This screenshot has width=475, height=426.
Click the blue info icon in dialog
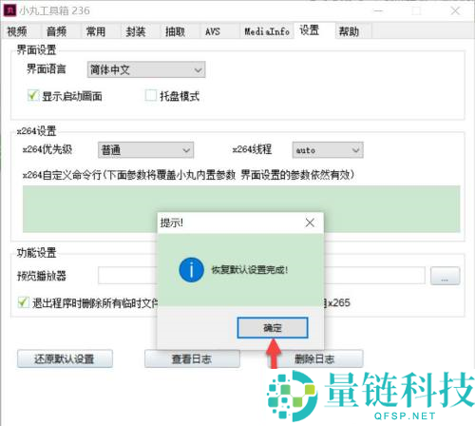click(191, 270)
